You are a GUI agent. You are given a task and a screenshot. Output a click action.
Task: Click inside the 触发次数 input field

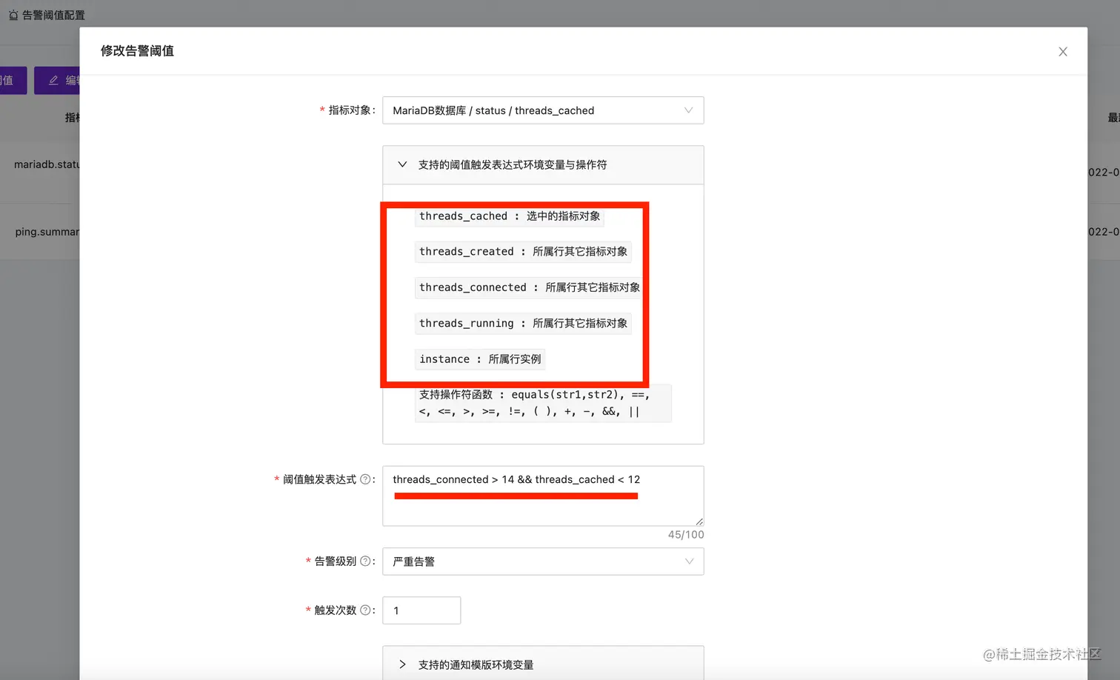(421, 610)
